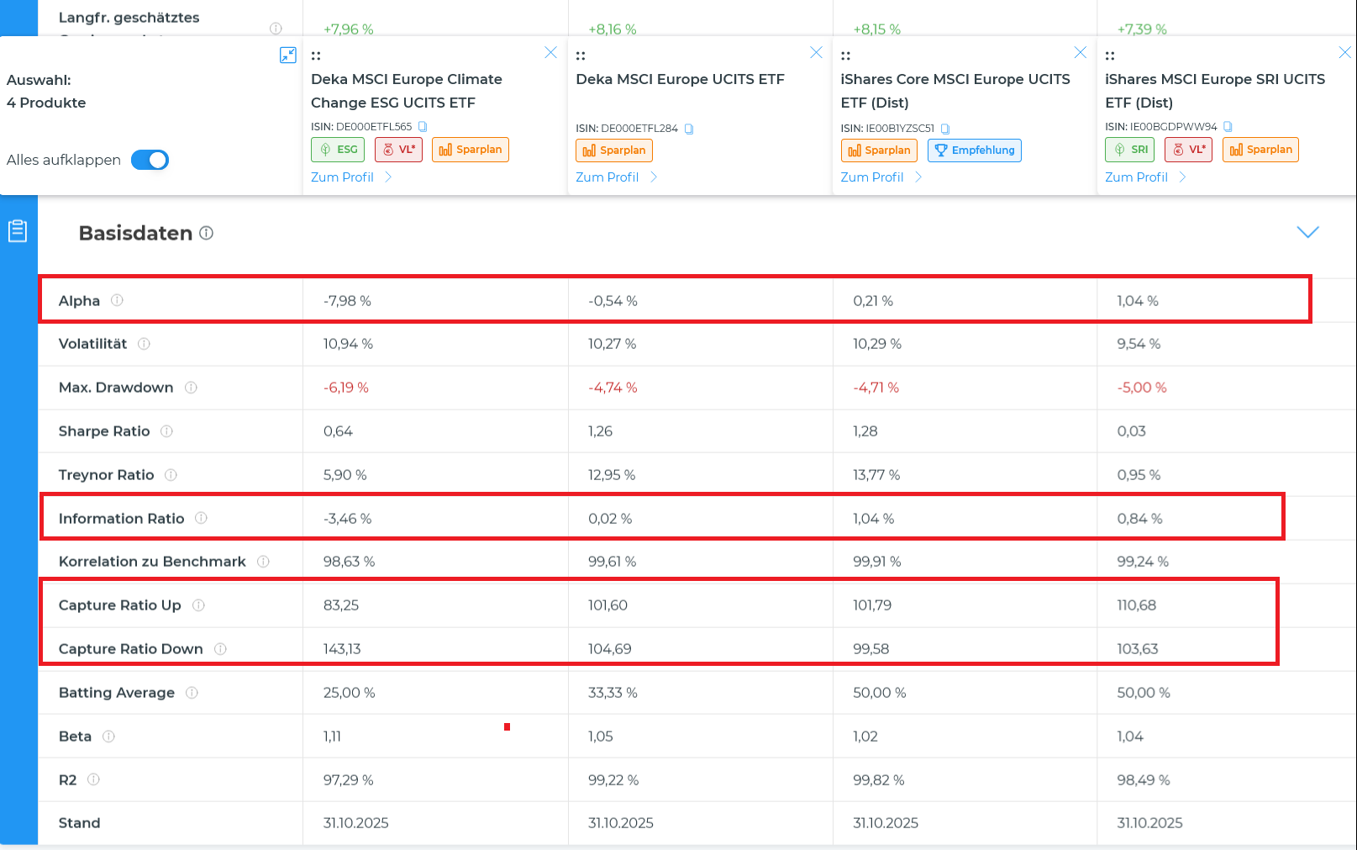
Task: Click the ESG badge on Deka Climate ETF
Action: tap(338, 150)
